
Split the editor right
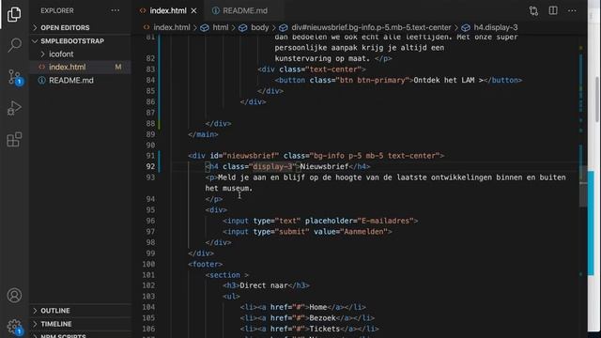[553, 10]
